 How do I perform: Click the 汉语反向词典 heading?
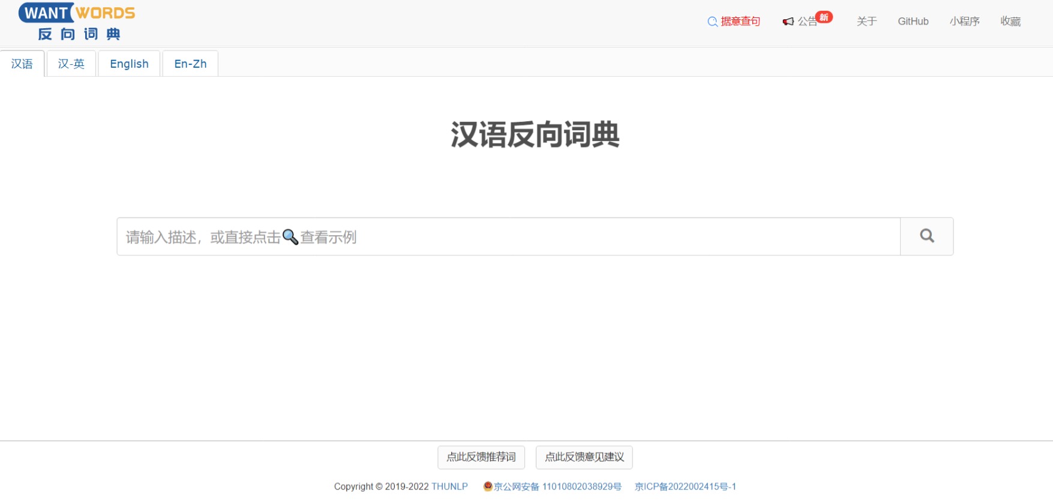(535, 134)
